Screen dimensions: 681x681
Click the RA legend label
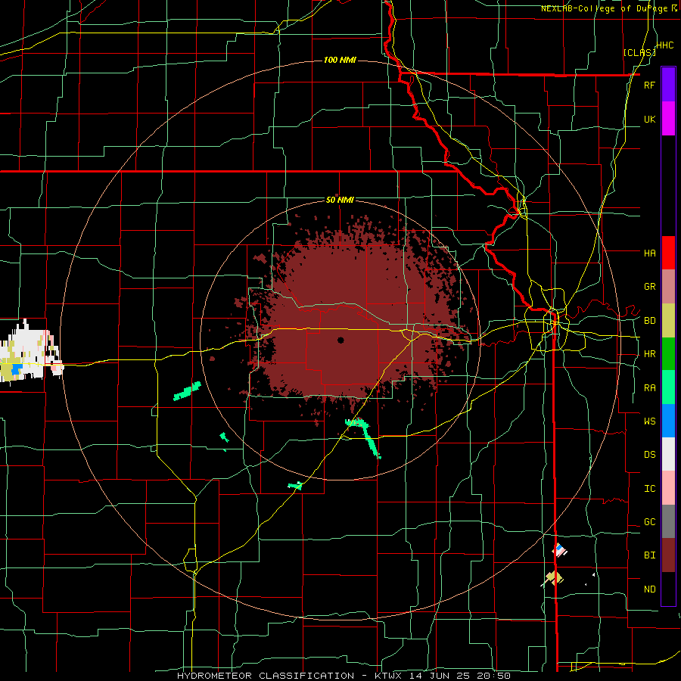[649, 388]
